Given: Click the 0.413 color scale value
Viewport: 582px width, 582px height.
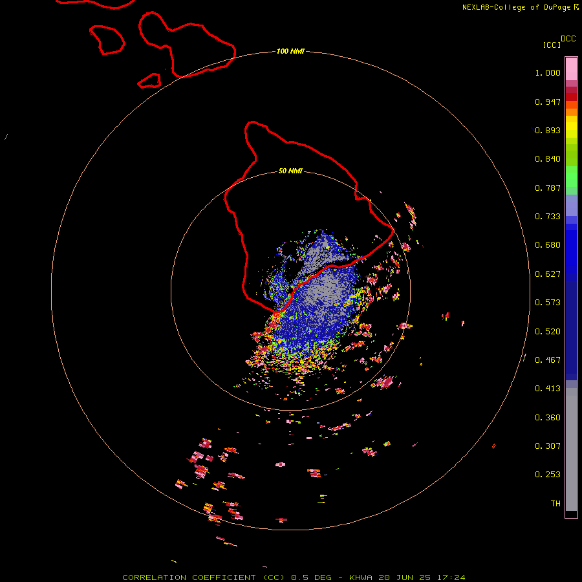Looking at the screenshot, I should 548,389.
